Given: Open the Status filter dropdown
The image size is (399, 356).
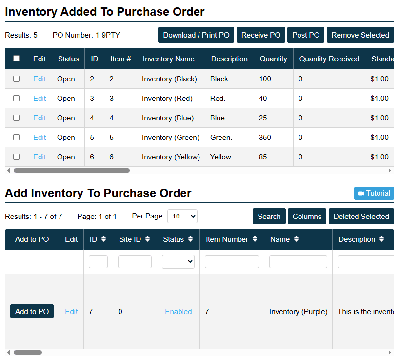Looking at the screenshot, I should (178, 261).
